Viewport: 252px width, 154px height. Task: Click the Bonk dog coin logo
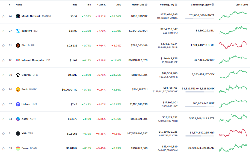[18, 89]
